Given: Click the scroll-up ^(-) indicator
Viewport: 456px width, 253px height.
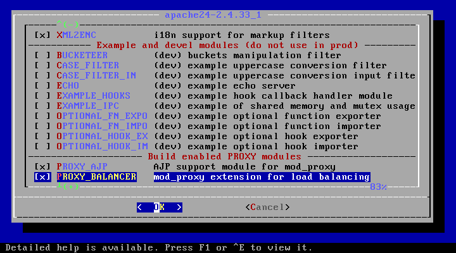Looking at the screenshot, I should pyautogui.click(x=68, y=24).
